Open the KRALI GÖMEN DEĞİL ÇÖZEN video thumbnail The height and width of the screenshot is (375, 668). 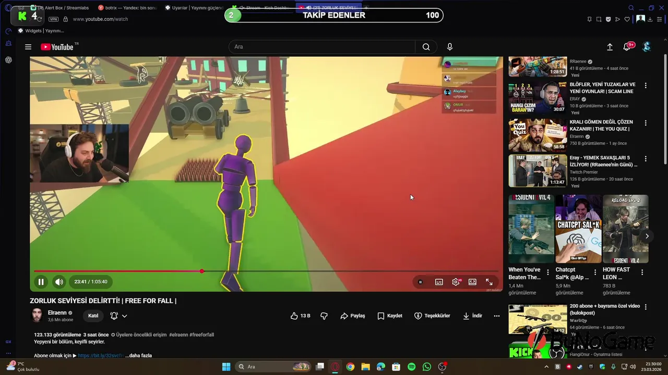(538, 135)
